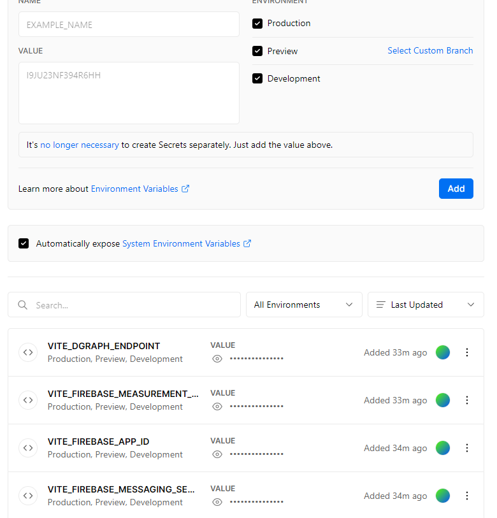Image resolution: width=497 pixels, height=518 pixels.
Task: Show the VITE_FIREBASE_APP_ID hidden value
Action: [x=217, y=454]
